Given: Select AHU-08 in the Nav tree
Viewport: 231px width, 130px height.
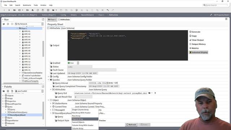Looking at the screenshot, I should pos(27,51).
